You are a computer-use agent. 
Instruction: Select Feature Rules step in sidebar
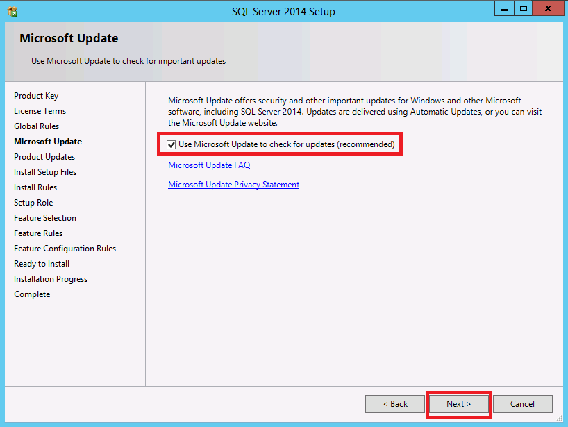38,233
